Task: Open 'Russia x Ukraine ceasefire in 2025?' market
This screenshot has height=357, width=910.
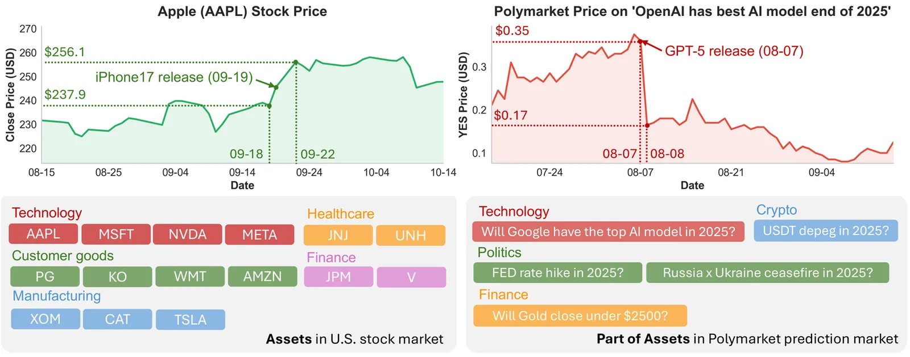Action: 767,273
